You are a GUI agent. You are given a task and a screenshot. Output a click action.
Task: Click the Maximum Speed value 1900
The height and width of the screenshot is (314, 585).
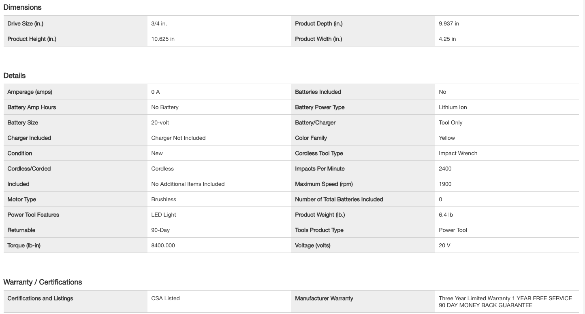[445, 184]
